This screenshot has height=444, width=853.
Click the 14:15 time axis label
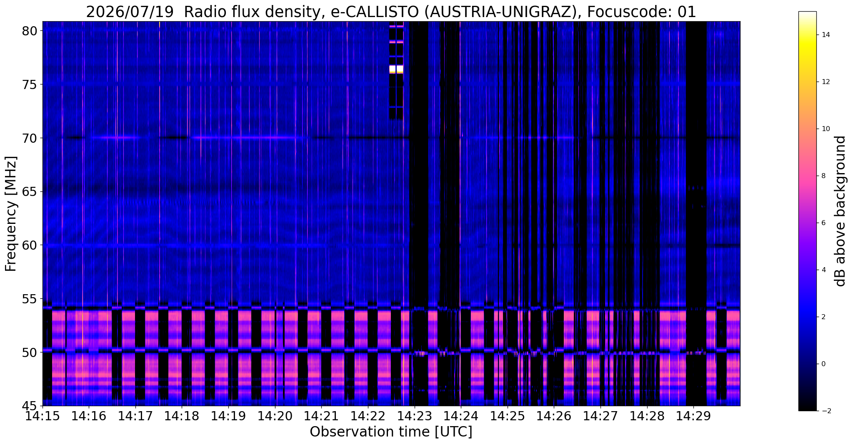point(43,416)
